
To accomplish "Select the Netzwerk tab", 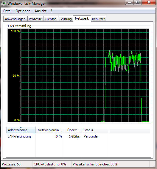I will click(x=82, y=18).
